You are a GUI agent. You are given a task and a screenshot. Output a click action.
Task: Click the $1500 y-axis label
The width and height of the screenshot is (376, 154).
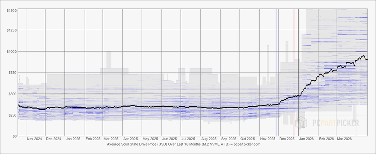[12, 10]
